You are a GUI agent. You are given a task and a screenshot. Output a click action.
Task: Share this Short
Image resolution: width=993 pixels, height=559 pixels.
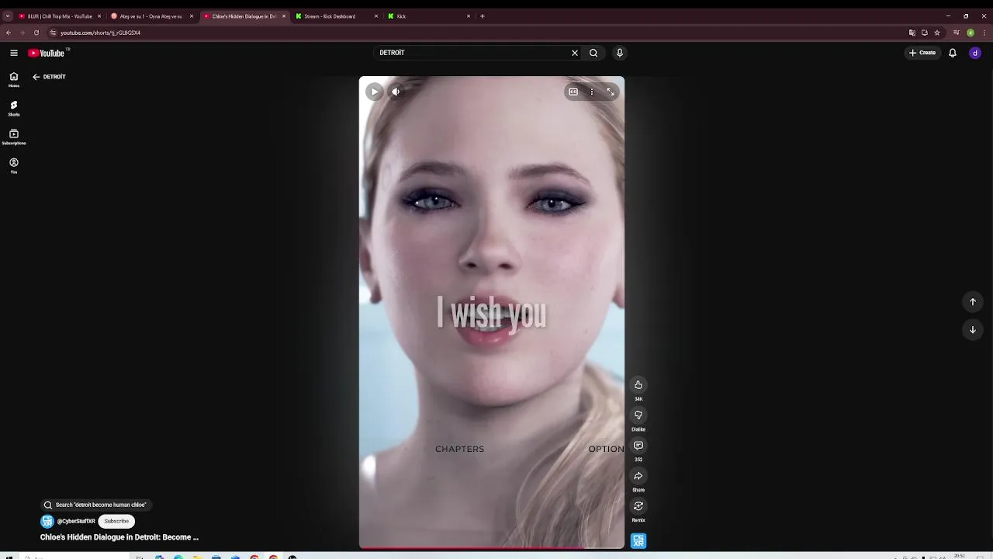[638, 476]
